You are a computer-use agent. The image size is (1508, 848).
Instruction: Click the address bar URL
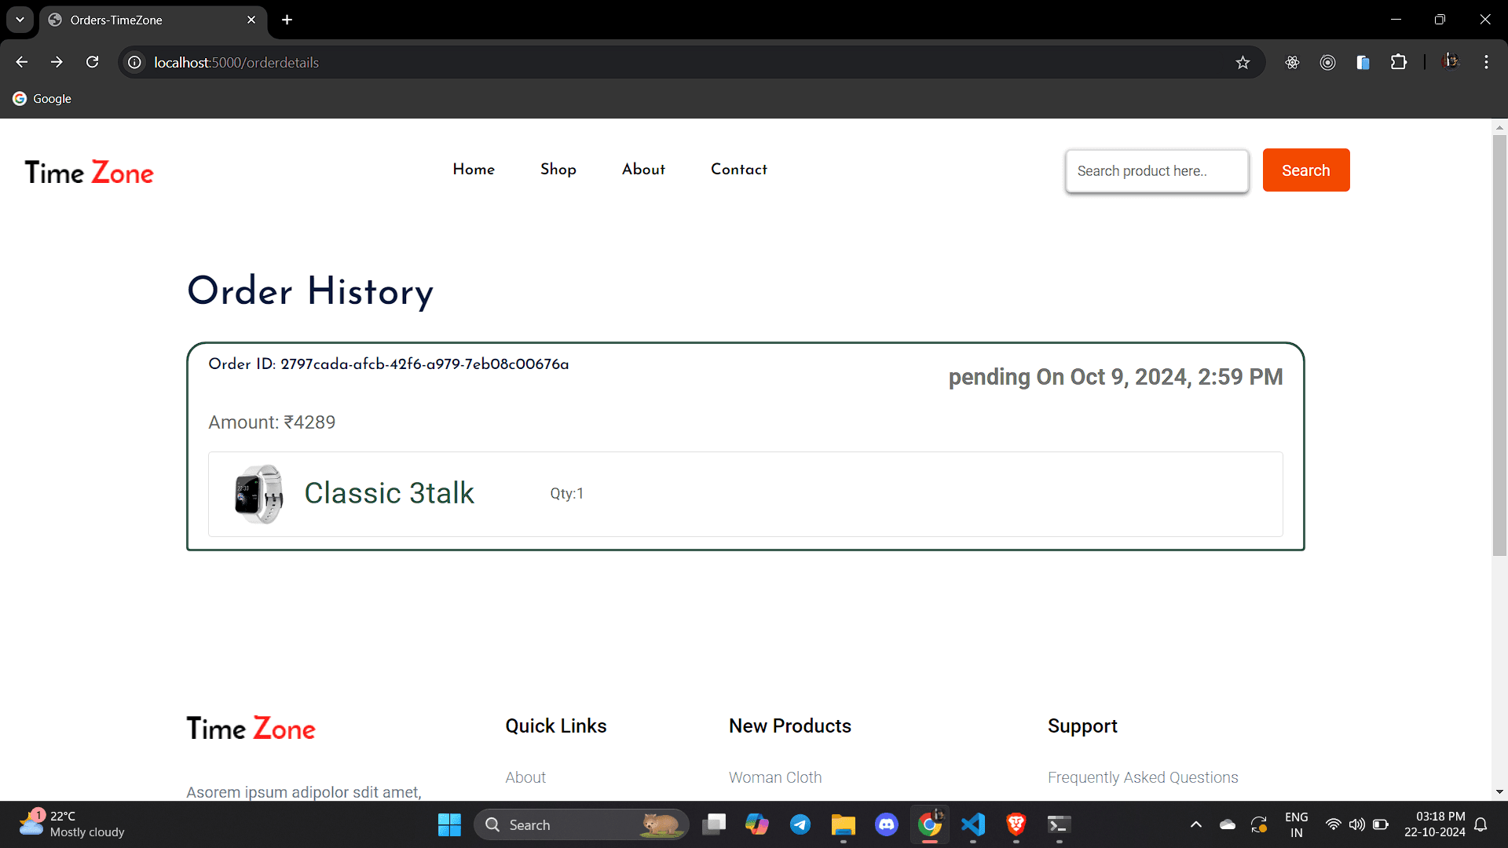point(236,62)
